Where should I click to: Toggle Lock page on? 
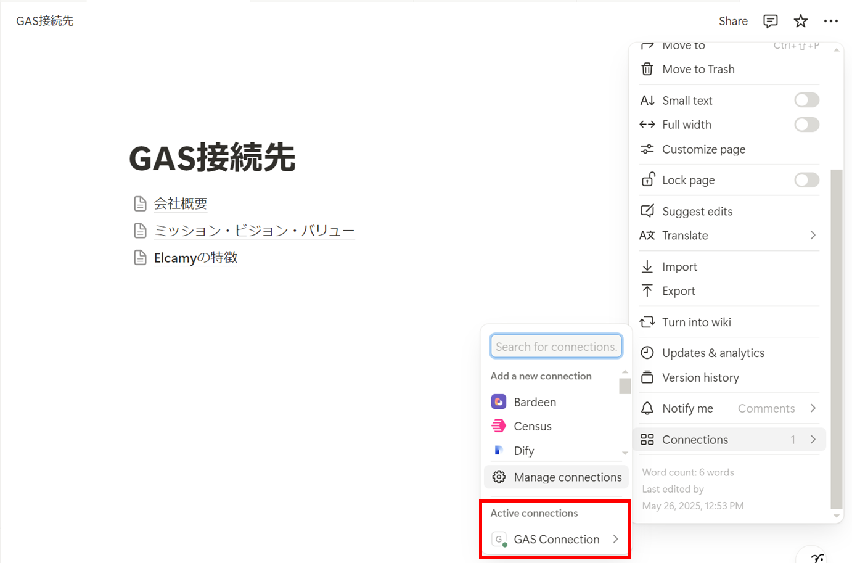(x=806, y=180)
